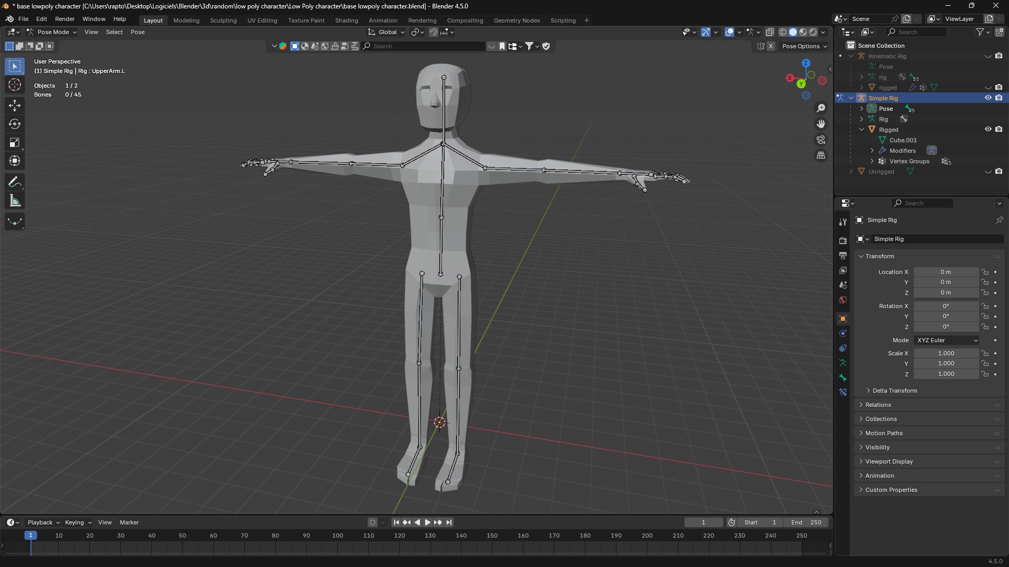Lock the Location X transform

(x=985, y=272)
